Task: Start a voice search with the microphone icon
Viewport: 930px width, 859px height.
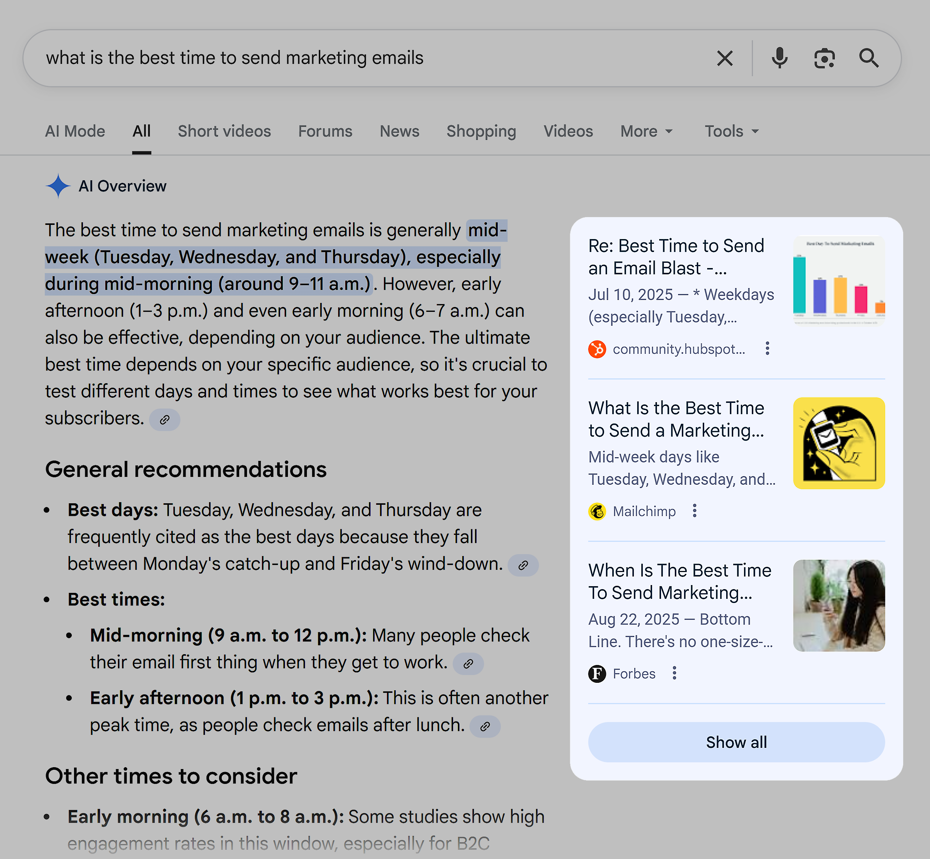Action: pyautogui.click(x=779, y=58)
